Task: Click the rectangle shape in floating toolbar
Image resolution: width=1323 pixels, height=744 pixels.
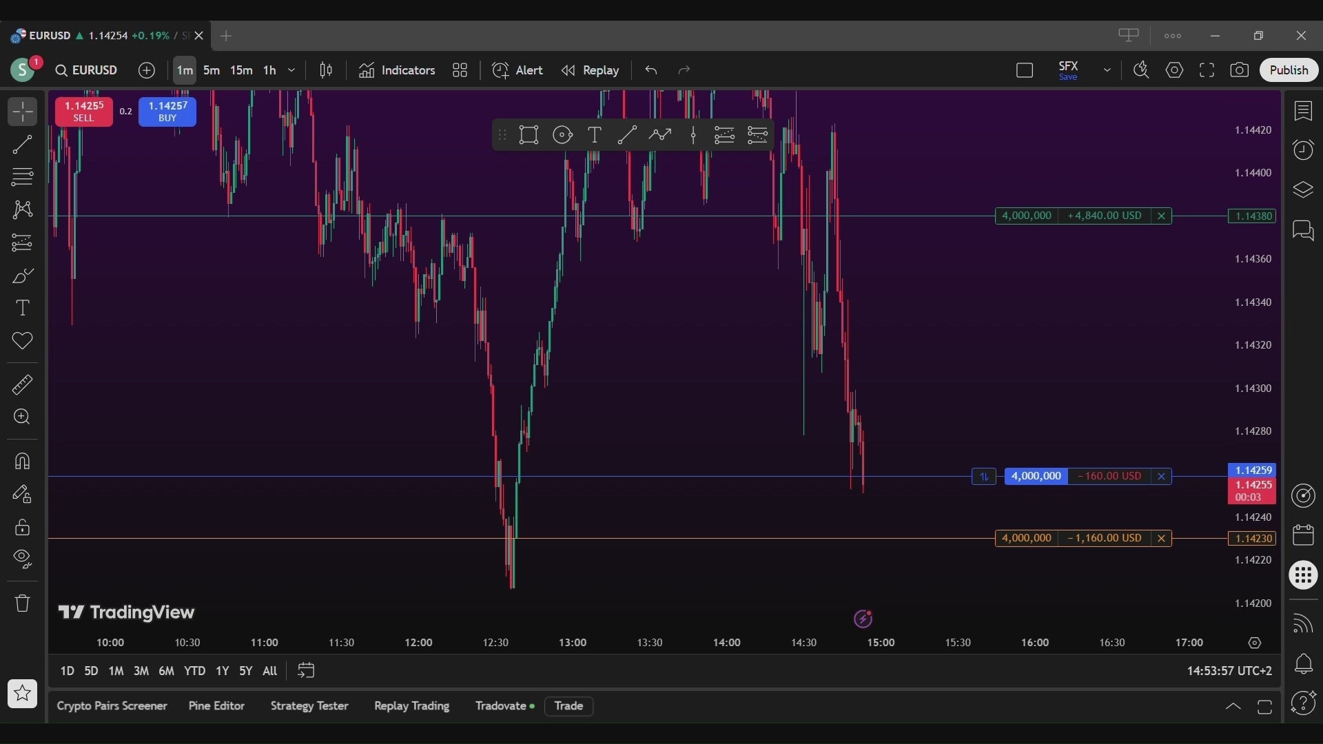Action: tap(529, 135)
